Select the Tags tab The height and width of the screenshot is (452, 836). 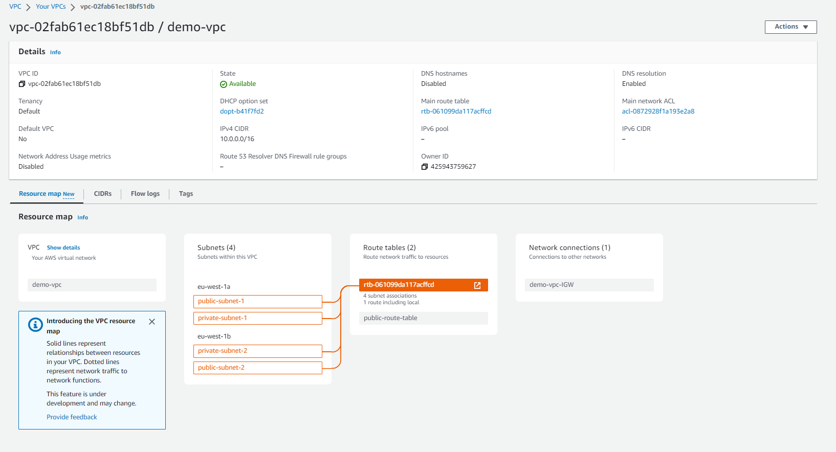186,194
